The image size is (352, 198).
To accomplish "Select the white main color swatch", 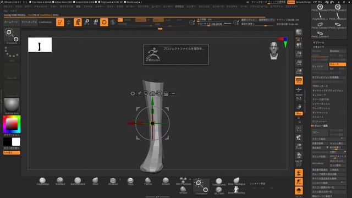I will point(16,142).
